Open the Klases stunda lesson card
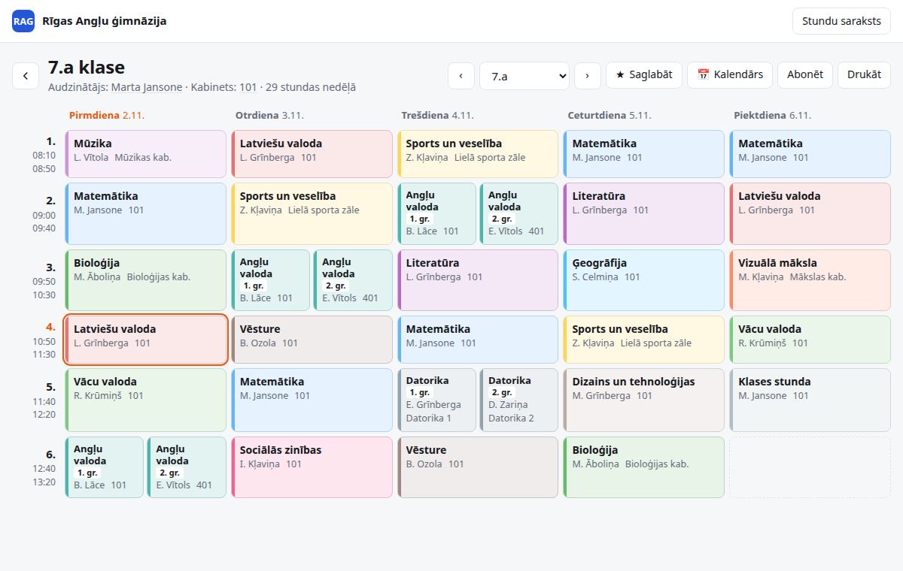Image resolution: width=903 pixels, height=571 pixels. (810, 400)
